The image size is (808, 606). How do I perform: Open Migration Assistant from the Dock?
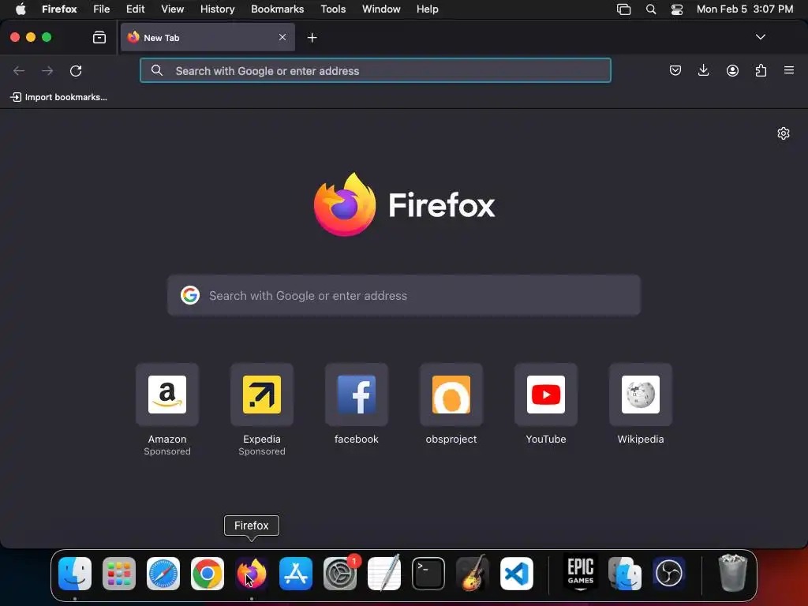[625, 574]
